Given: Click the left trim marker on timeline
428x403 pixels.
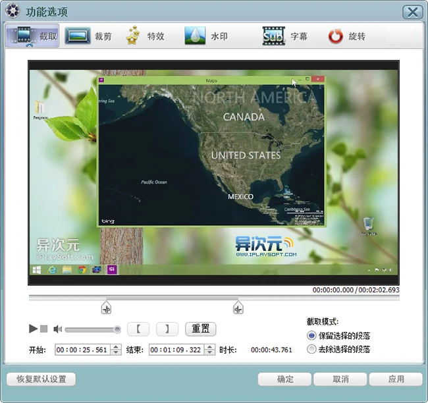Looking at the screenshot, I should click(106, 308).
